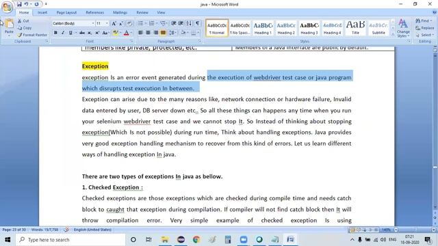Open the Select dropdown in Editing
Screen dimensions: 438x246
424,35
